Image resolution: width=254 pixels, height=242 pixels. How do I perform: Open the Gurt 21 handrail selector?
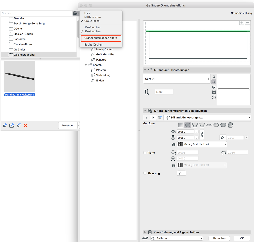(x=177, y=79)
